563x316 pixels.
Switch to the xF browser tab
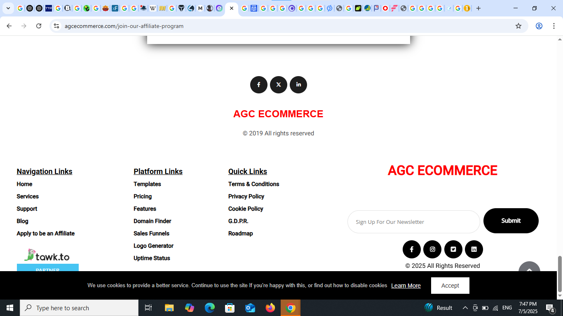[x=115, y=8]
